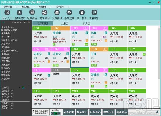Click the green 订 badge in room 112
The width and height of the screenshot is (161, 116).
144,55
